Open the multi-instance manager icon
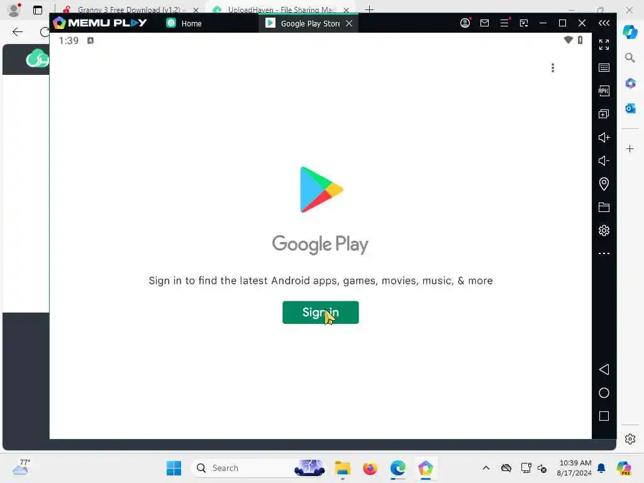 click(x=604, y=114)
